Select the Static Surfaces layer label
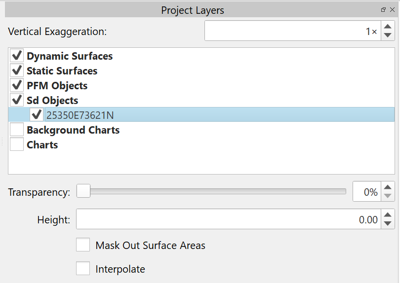 pos(62,71)
